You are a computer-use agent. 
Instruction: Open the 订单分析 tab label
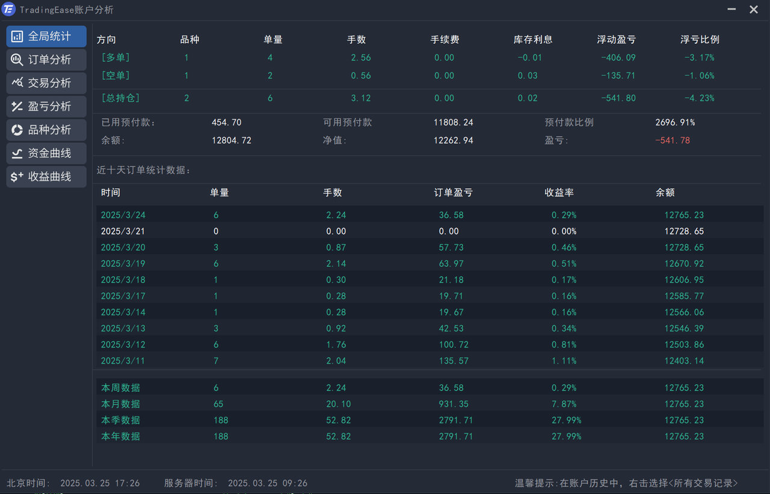pyautogui.click(x=49, y=59)
